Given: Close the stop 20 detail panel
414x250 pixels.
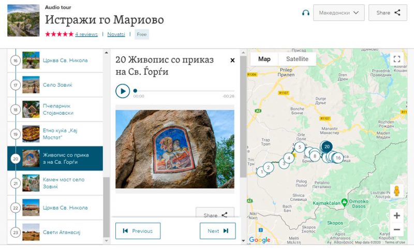Looking at the screenshot, I should [232, 60].
